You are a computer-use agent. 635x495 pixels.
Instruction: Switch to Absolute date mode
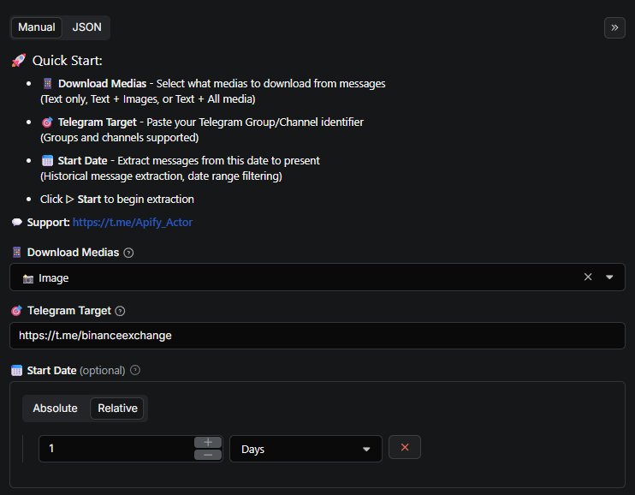[56, 409]
